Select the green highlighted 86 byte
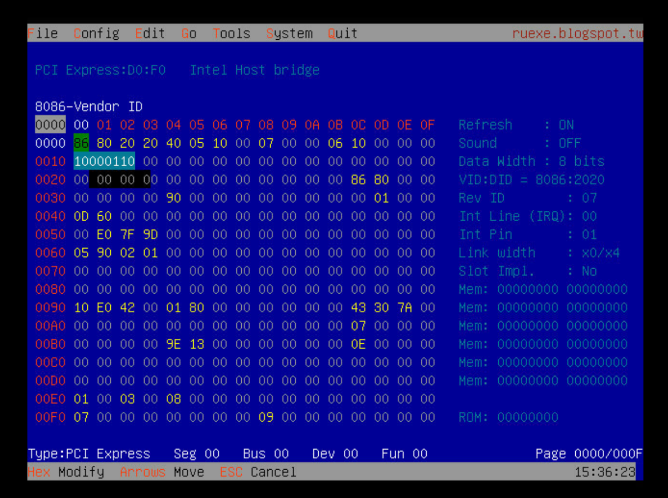This screenshot has width=668, height=498. point(81,143)
